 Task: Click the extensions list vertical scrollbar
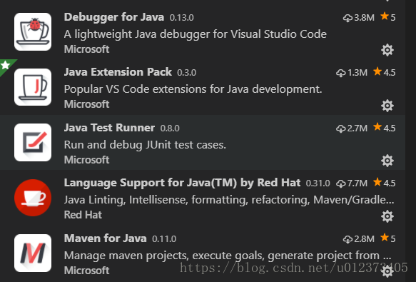pos(411,141)
